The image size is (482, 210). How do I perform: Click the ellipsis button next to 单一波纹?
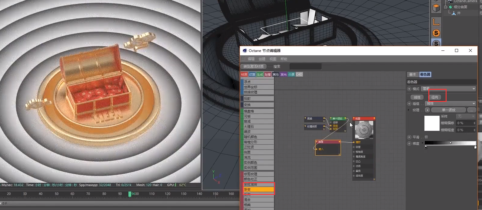pos(472,110)
